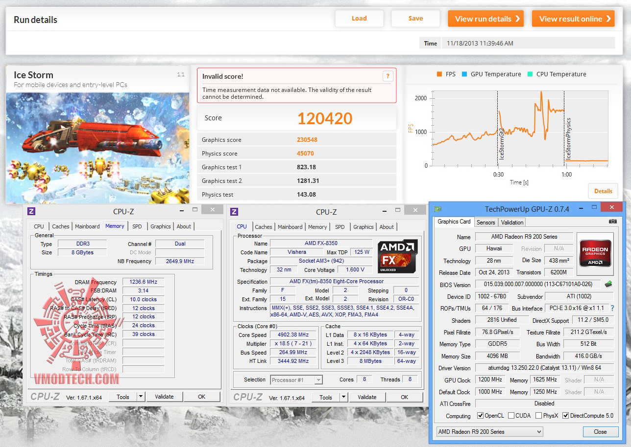Click OK in the CPU-Z Memory window

pyautogui.click(x=201, y=397)
